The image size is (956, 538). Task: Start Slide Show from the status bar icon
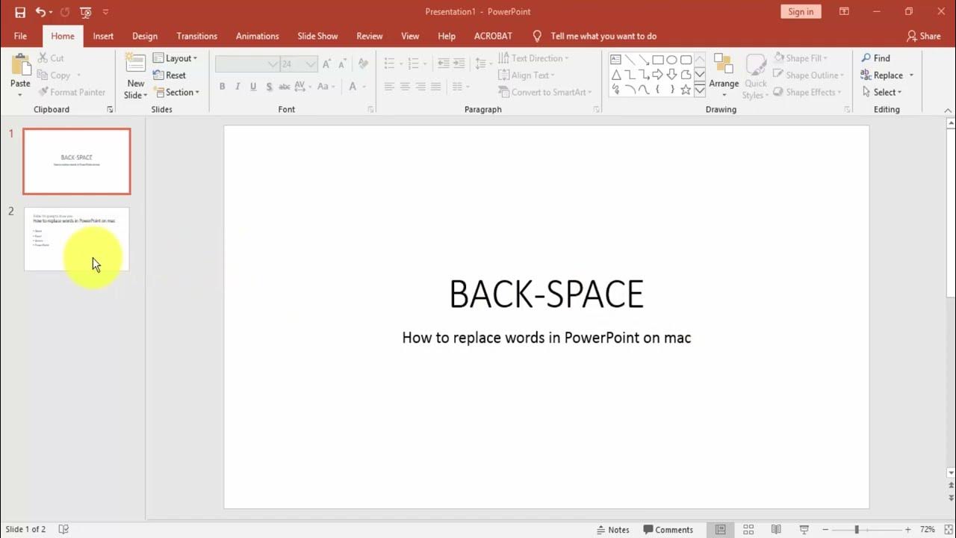[x=804, y=529]
